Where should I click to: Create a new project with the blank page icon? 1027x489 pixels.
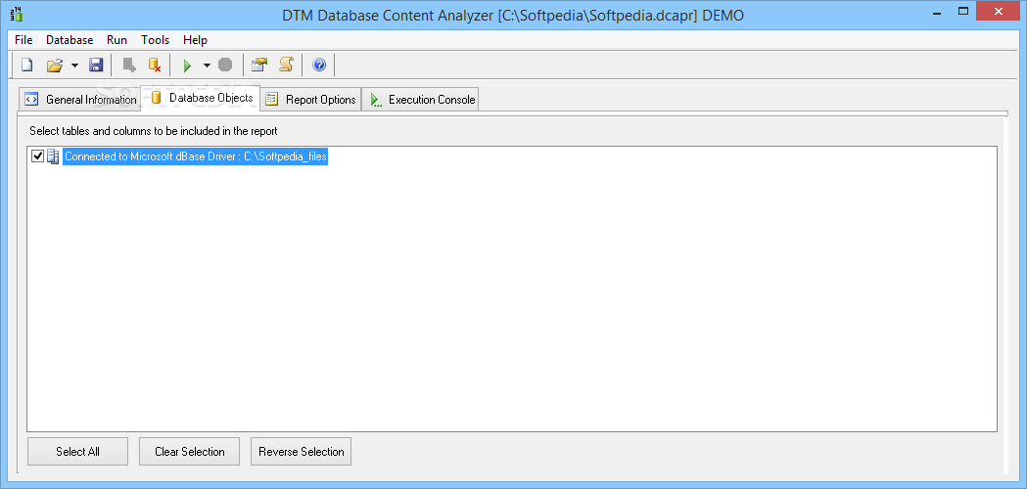pos(26,65)
